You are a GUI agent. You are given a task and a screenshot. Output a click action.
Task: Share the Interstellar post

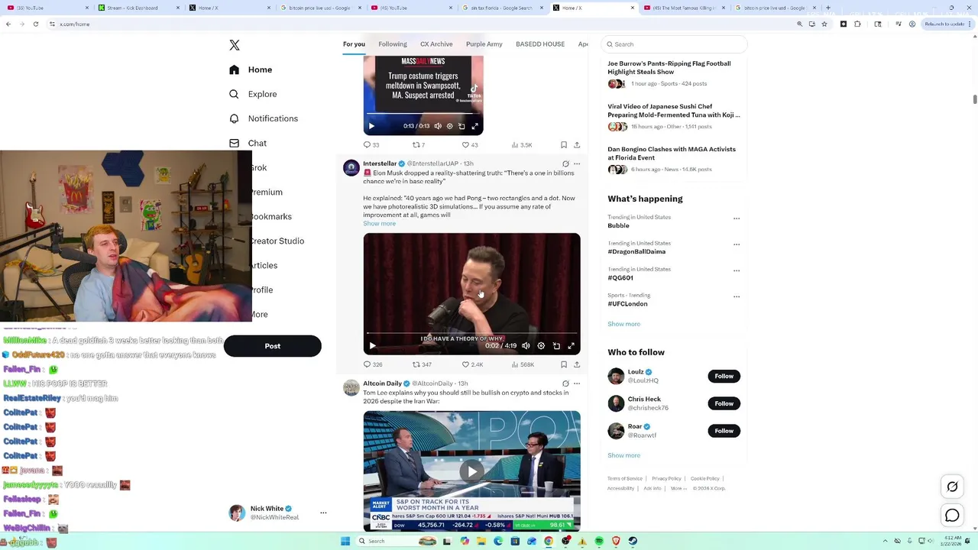[577, 365]
